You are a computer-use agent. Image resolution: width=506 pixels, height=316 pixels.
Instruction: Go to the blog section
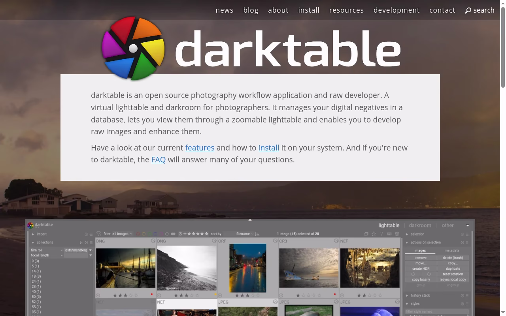pyautogui.click(x=251, y=10)
